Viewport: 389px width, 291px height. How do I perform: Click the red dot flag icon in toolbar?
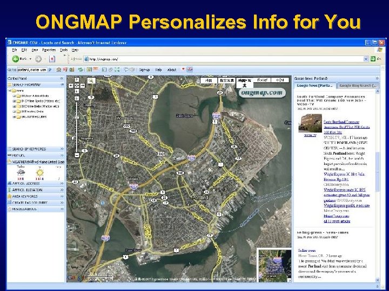point(183,69)
